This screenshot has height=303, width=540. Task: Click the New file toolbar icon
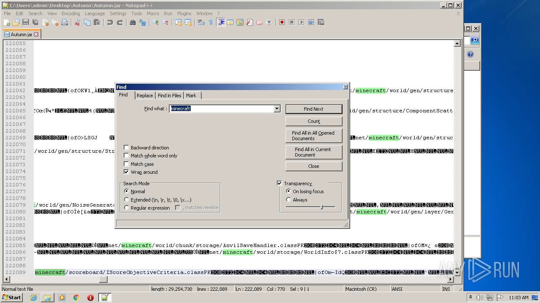pyautogui.click(x=7, y=22)
